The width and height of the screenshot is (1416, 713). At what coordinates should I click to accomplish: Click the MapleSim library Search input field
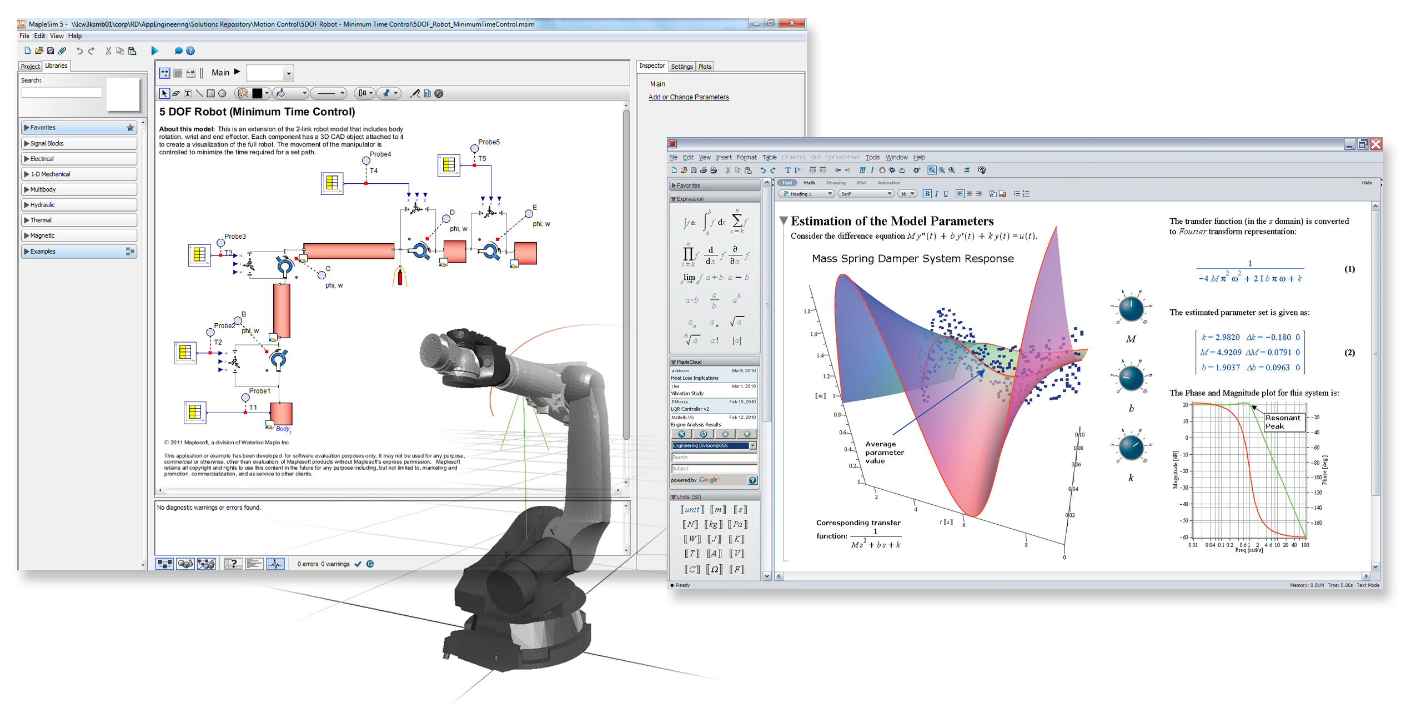point(62,92)
